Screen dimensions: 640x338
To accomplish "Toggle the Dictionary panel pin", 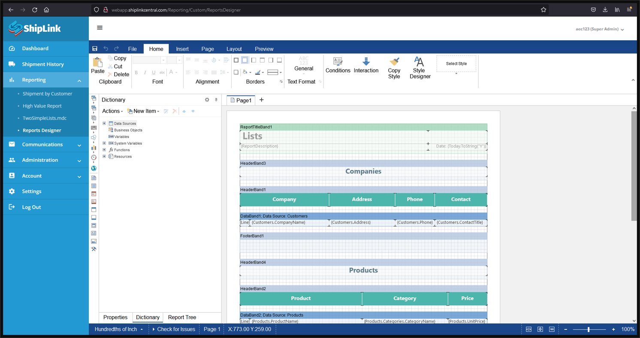I will [216, 100].
